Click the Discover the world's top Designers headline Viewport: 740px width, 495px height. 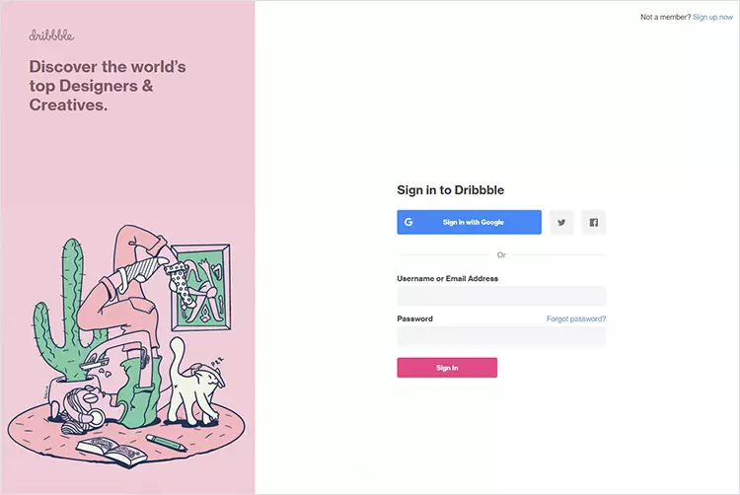pos(108,86)
